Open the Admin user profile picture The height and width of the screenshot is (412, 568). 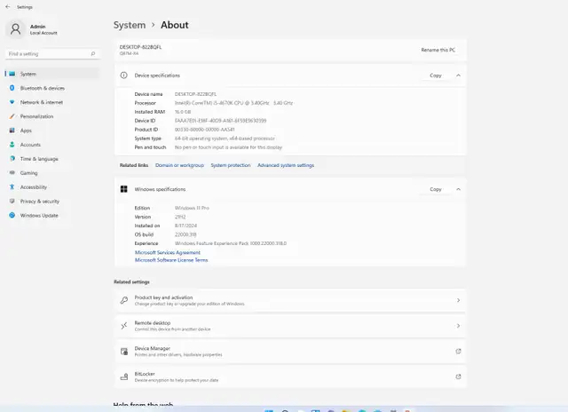pos(16,29)
